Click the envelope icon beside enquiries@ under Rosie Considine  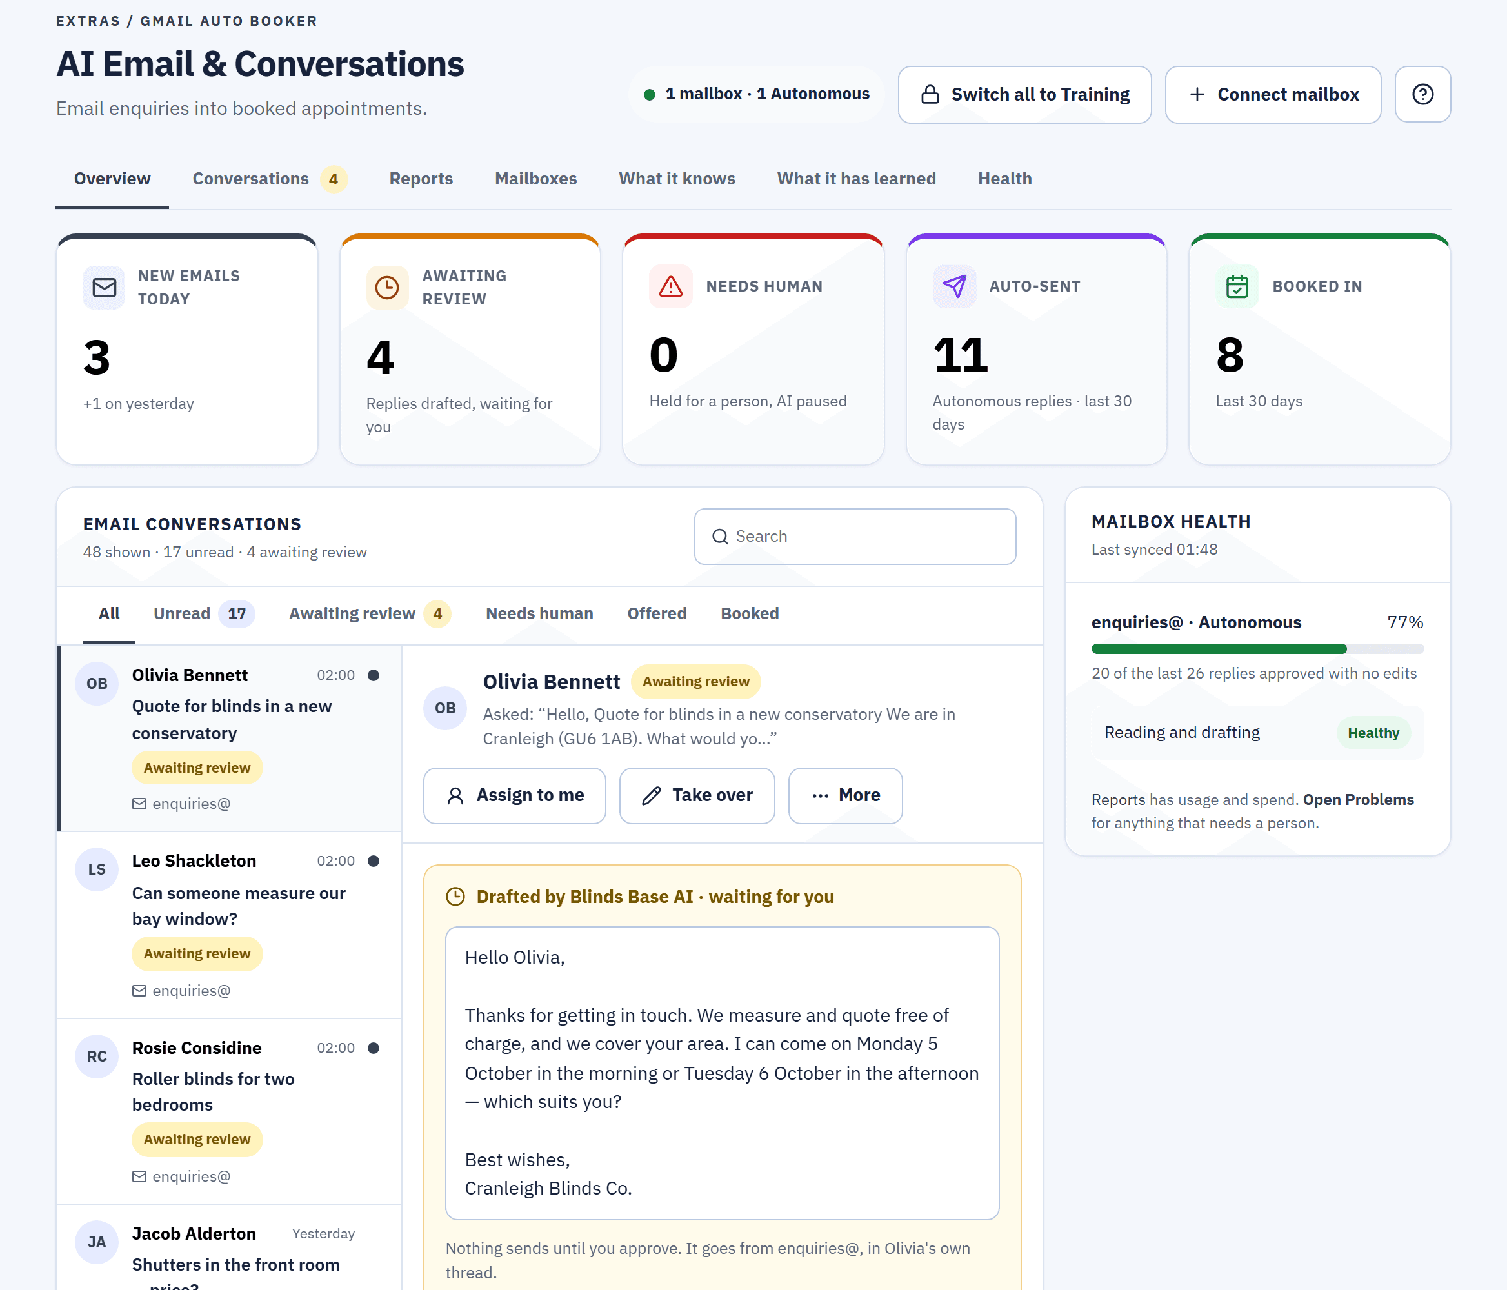click(x=139, y=1176)
